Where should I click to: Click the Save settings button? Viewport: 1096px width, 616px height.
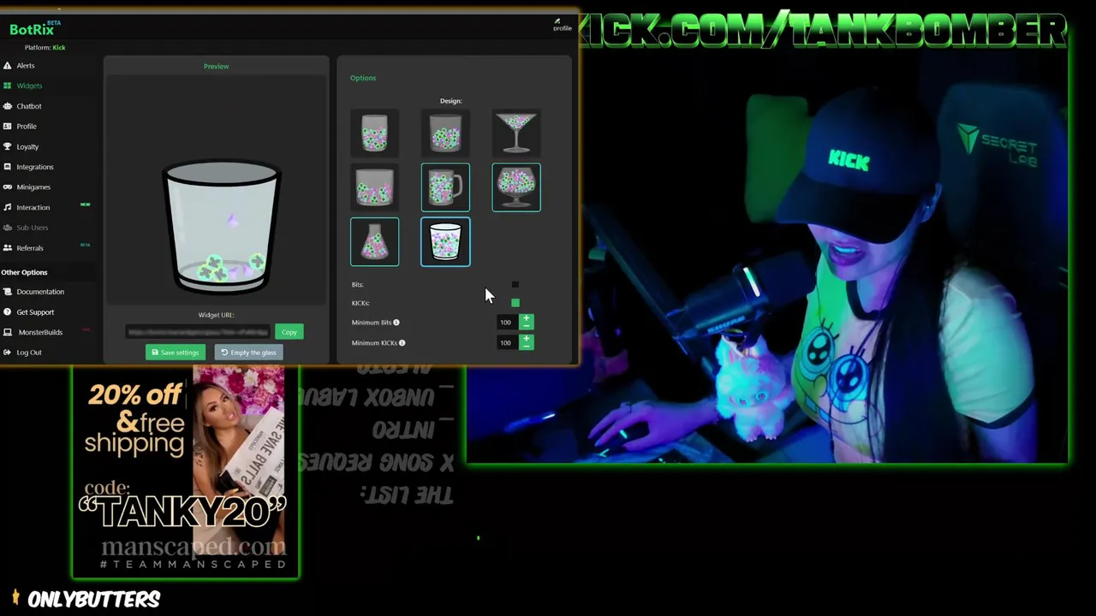176,352
